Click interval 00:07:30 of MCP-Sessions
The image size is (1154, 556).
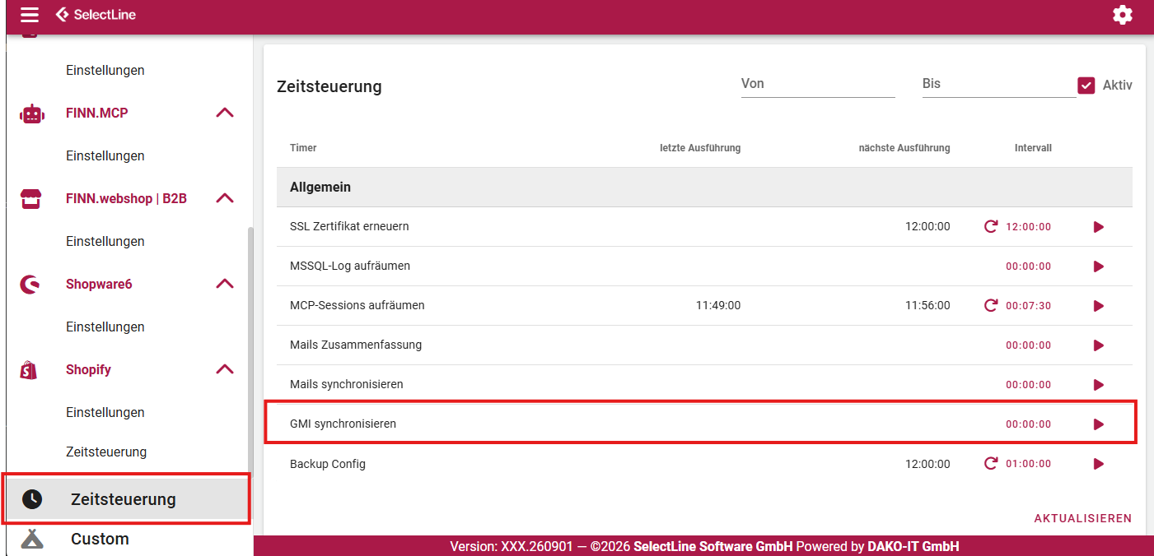click(1028, 306)
